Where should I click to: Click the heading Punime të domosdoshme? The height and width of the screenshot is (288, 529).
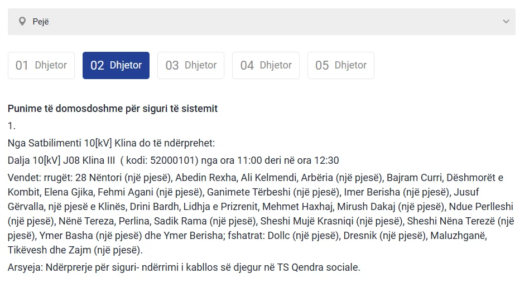coord(113,109)
